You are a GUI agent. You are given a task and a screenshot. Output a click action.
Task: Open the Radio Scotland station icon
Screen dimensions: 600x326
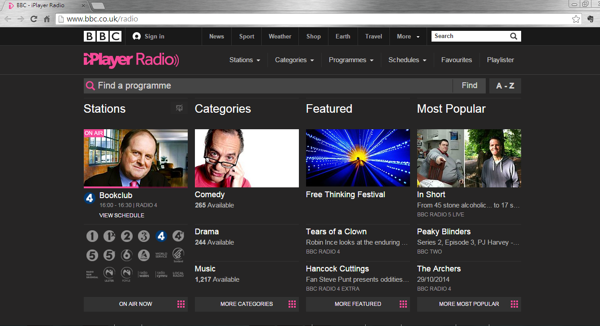tap(178, 255)
